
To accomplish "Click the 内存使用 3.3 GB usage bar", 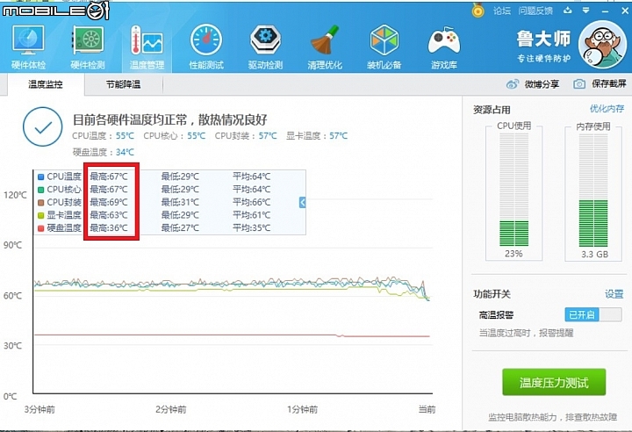I will pos(593,191).
